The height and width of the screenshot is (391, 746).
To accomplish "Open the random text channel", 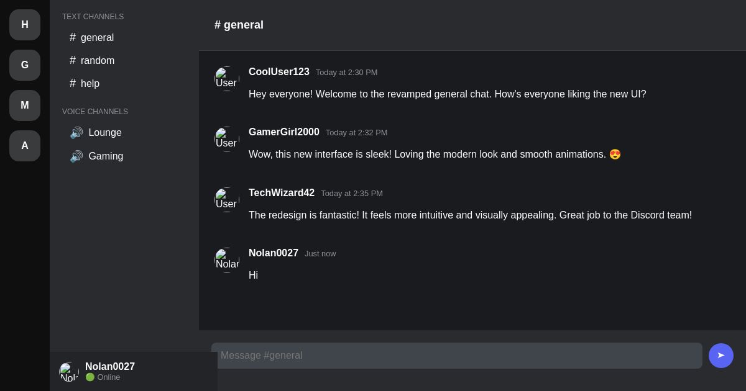I will (x=98, y=60).
